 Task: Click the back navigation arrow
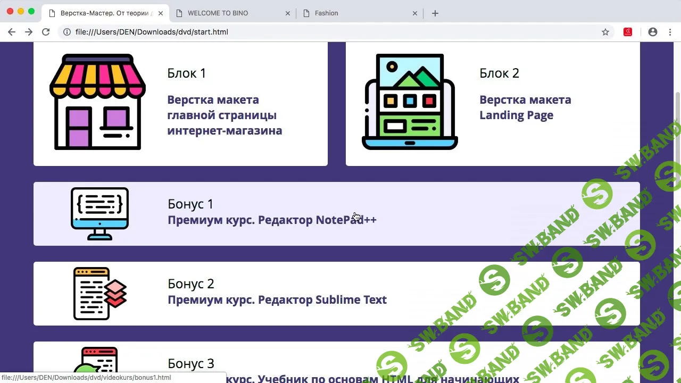tap(12, 32)
